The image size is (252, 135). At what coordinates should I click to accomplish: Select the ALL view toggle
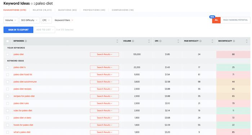point(216,20)
